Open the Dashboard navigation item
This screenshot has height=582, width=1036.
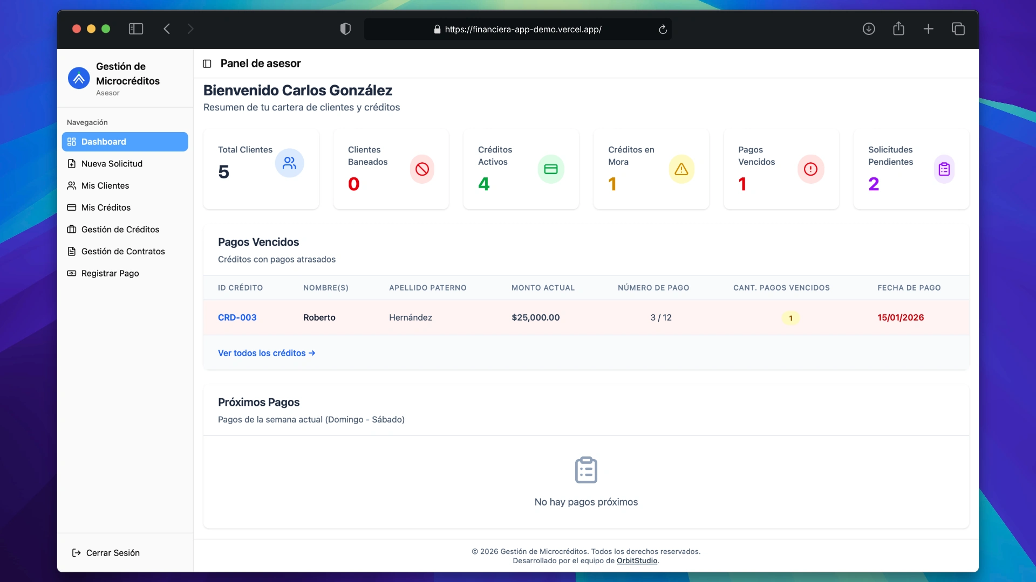click(125, 142)
